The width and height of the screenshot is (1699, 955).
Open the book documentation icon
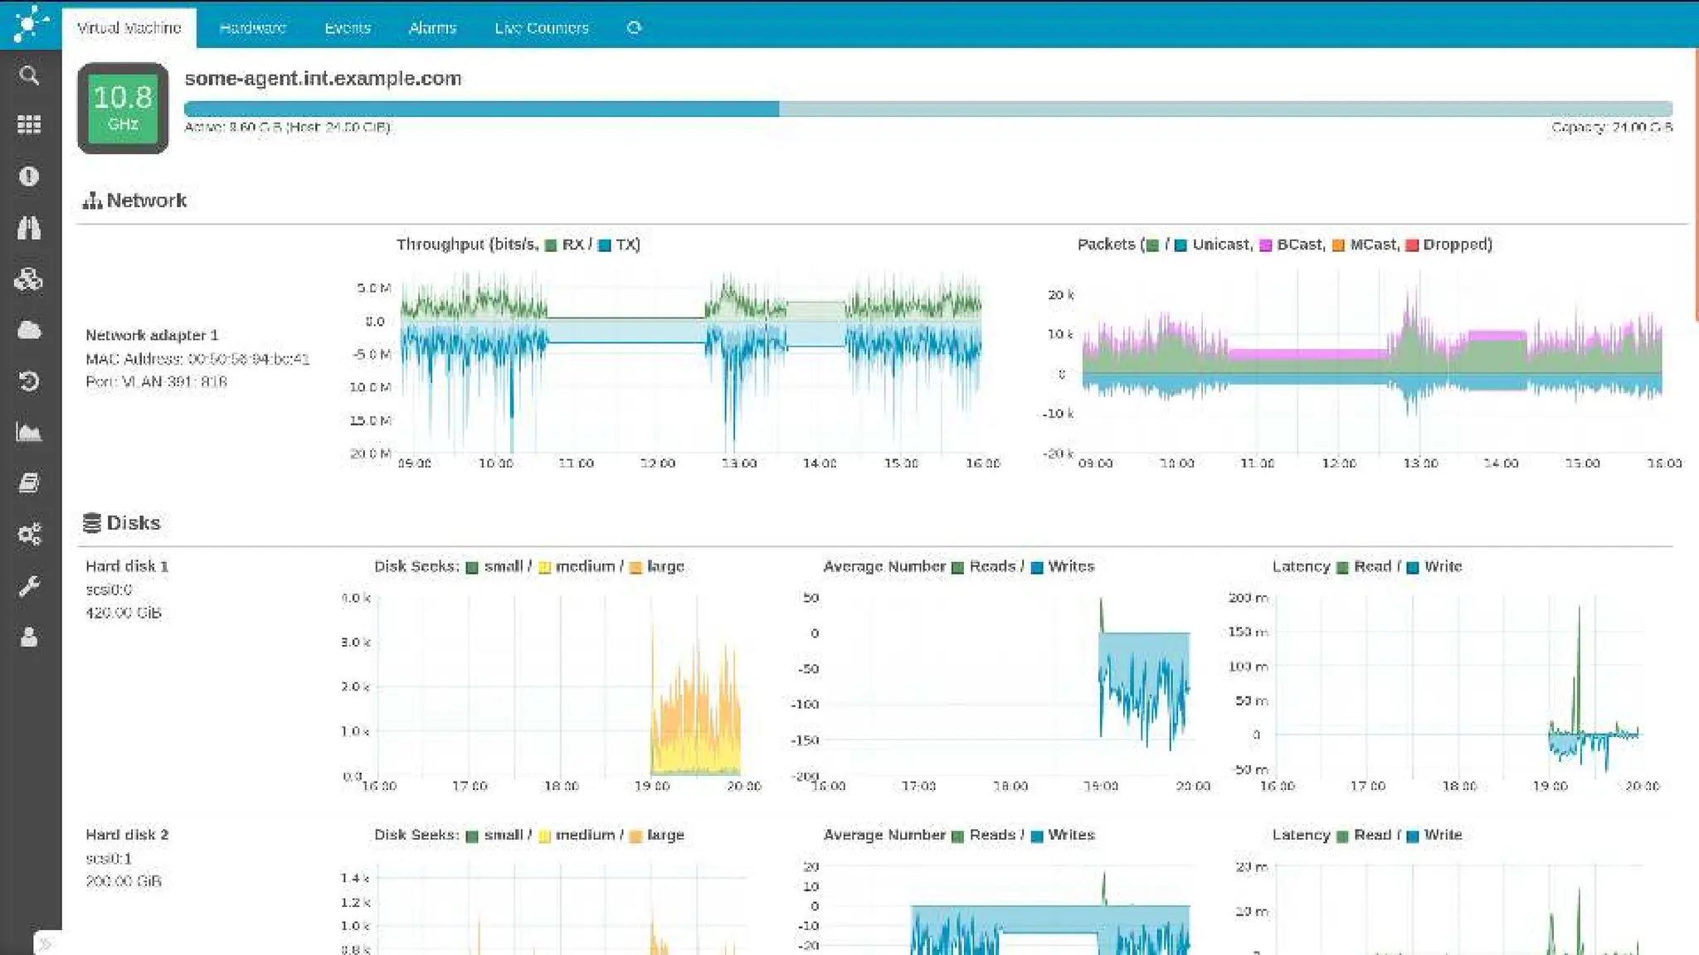point(29,483)
